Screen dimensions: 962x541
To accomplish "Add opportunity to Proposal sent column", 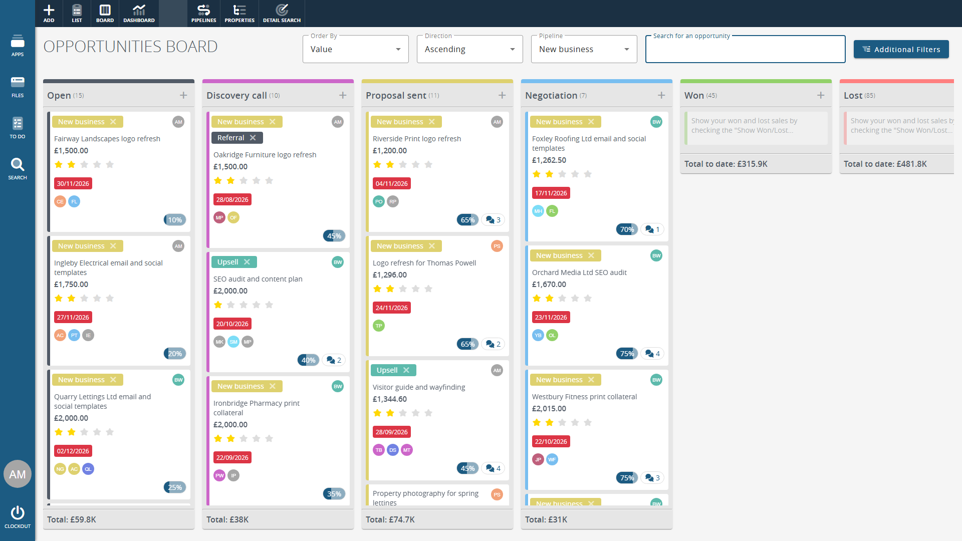I will [502, 95].
